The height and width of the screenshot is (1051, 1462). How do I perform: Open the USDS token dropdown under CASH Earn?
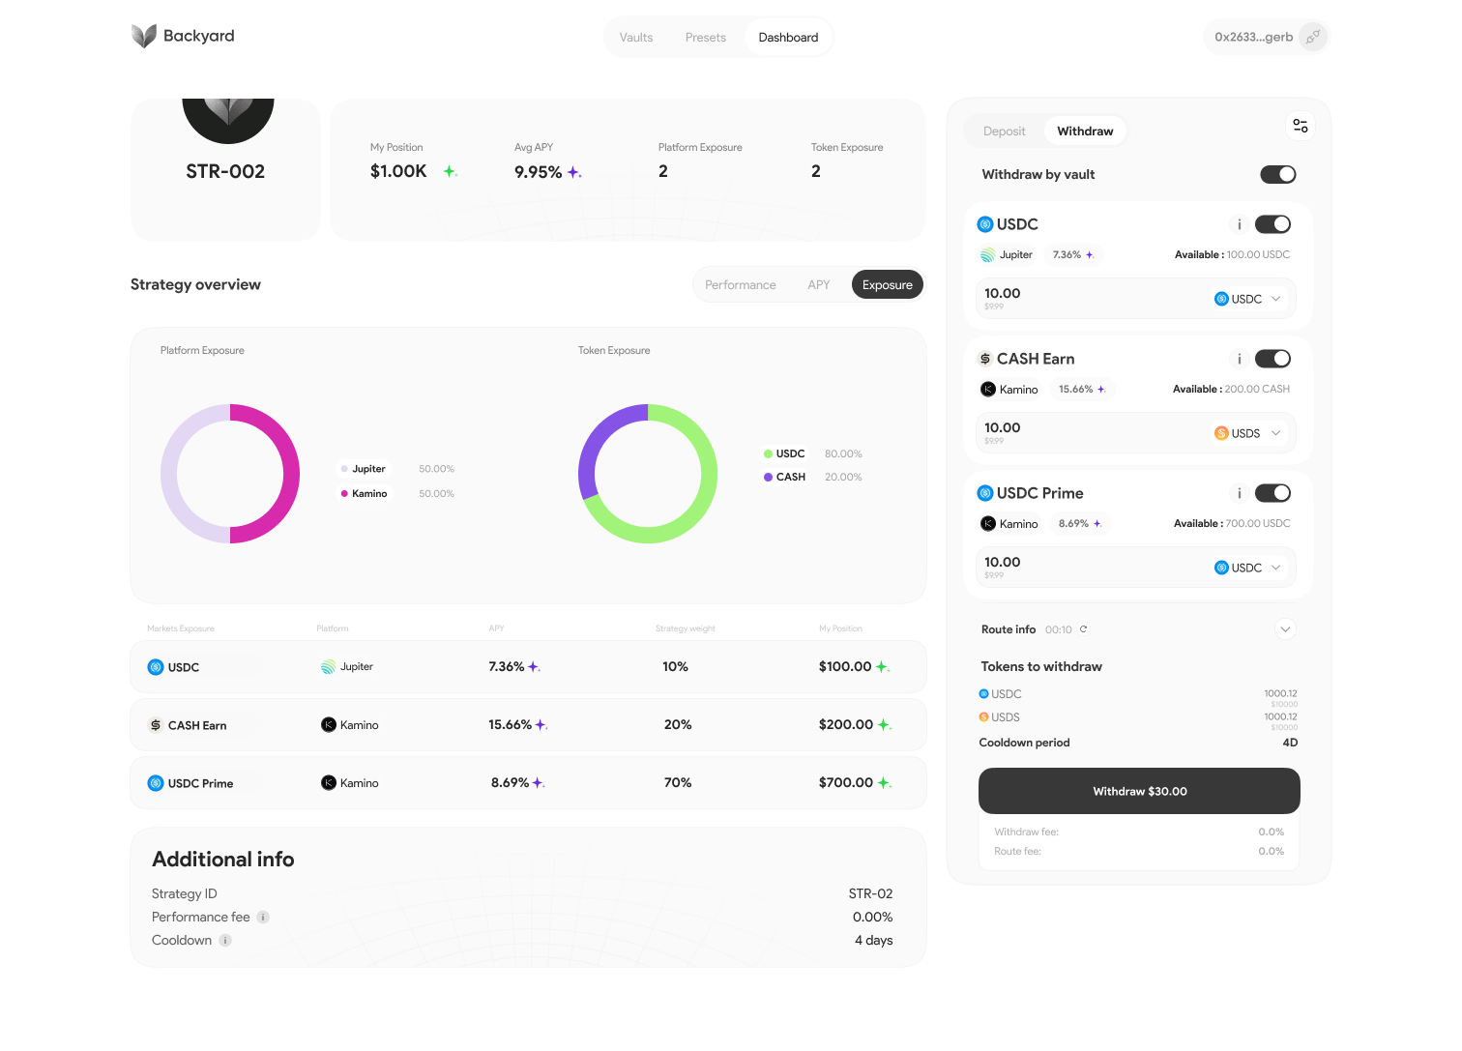(1248, 432)
